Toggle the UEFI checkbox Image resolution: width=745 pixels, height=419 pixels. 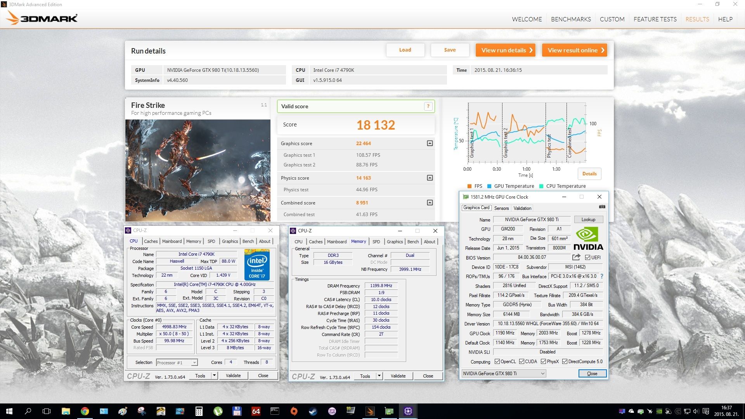coord(587,258)
